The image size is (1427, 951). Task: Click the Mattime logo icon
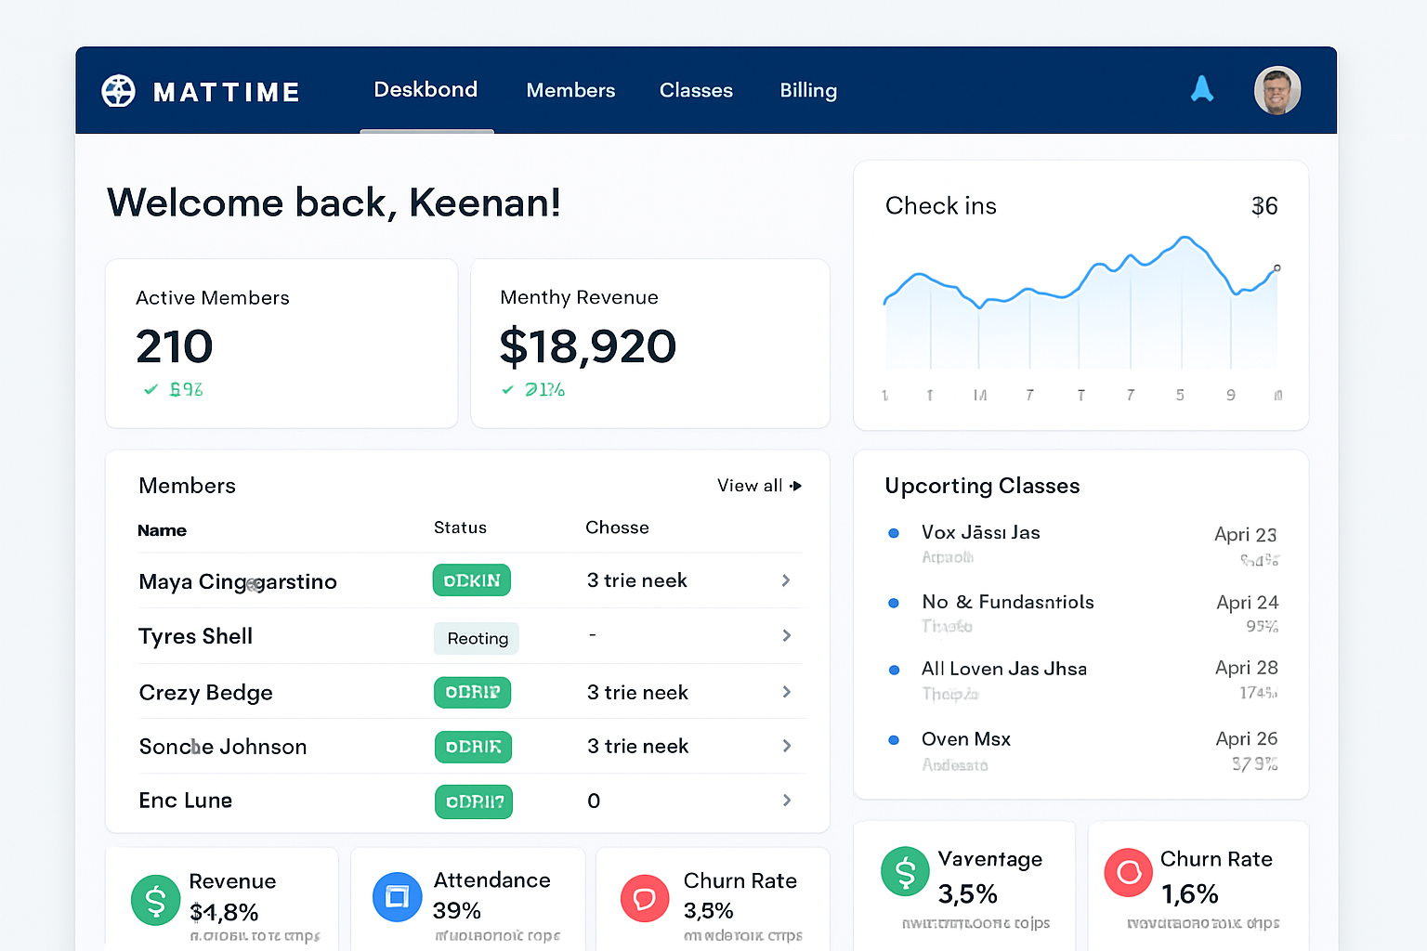(118, 90)
